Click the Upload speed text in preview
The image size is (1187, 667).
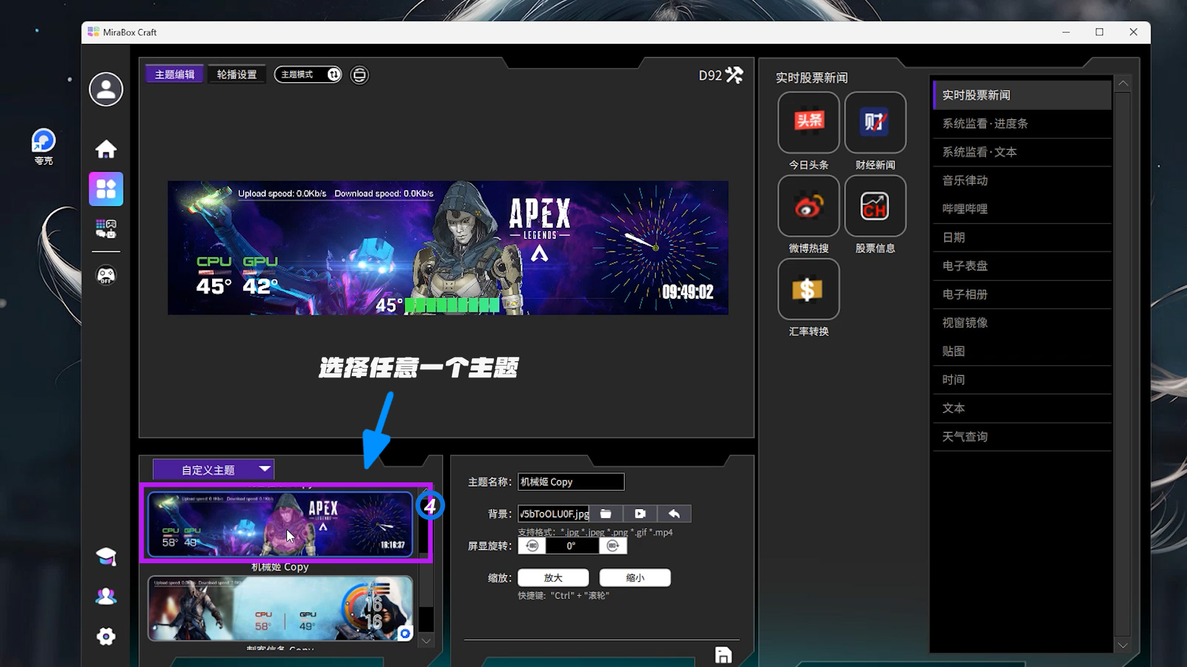283,193
